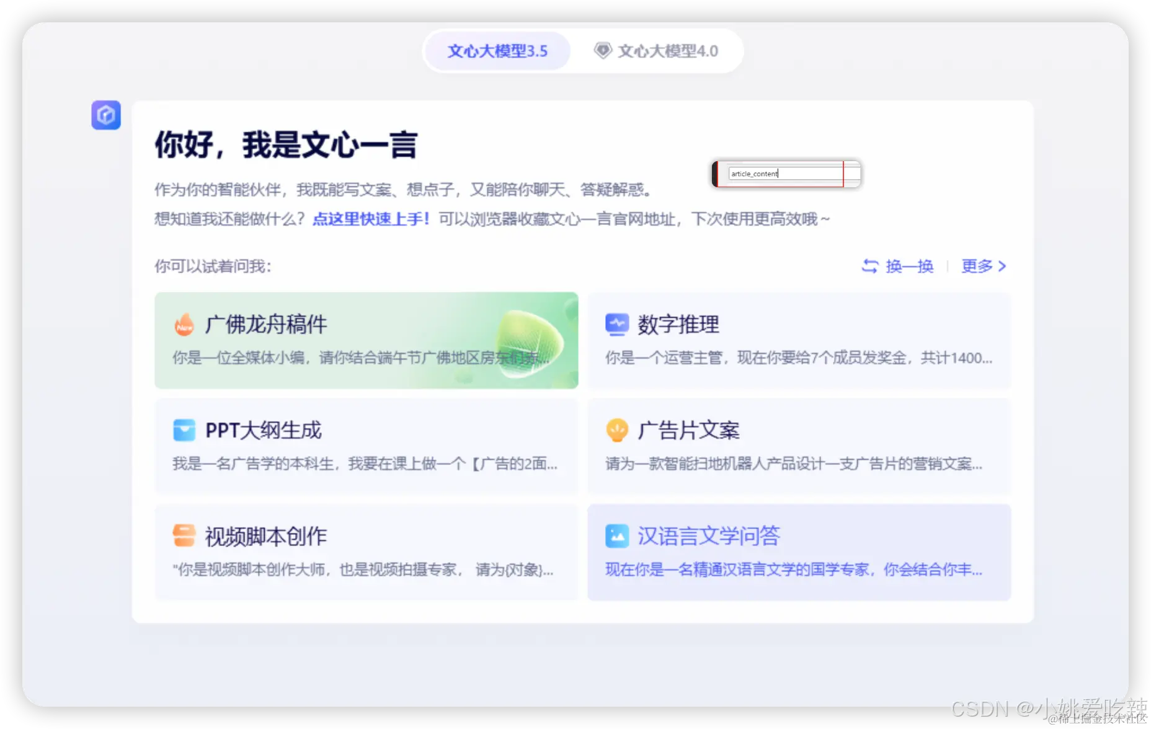This screenshot has width=1151, height=729.
Task: Select the 汉语言文学问答 card title
Action: [709, 536]
